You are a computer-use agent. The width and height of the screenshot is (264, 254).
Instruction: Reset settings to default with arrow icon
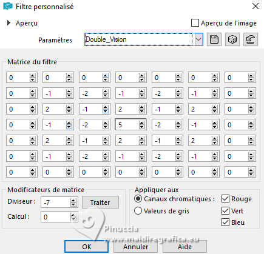pyautogui.click(x=251, y=39)
